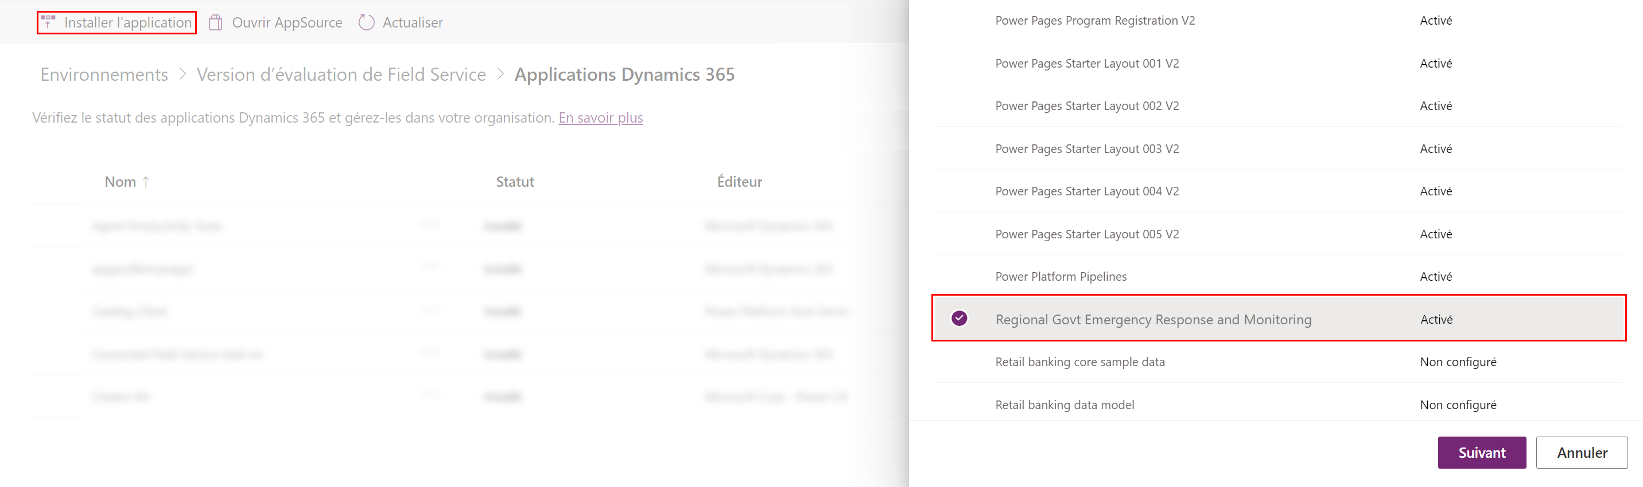Open the En savoir plus link
This screenshot has height=487, width=1643.
[x=601, y=118]
